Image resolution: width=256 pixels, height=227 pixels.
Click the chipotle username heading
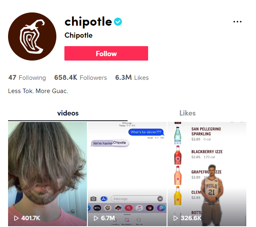point(88,22)
